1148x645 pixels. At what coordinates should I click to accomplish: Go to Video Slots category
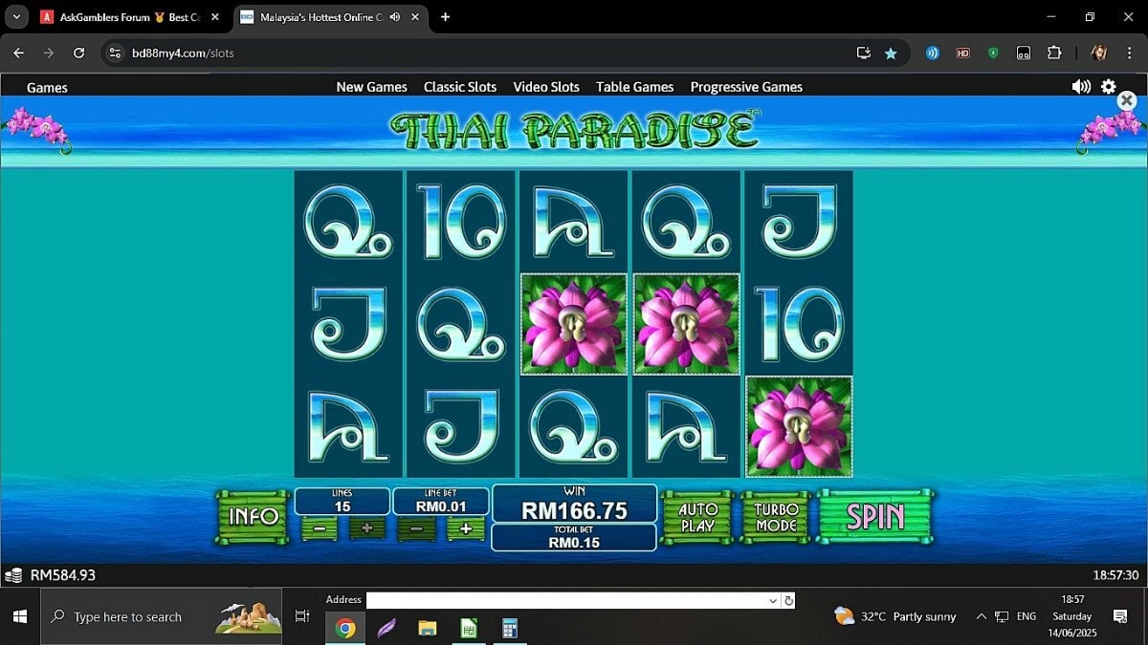(546, 87)
